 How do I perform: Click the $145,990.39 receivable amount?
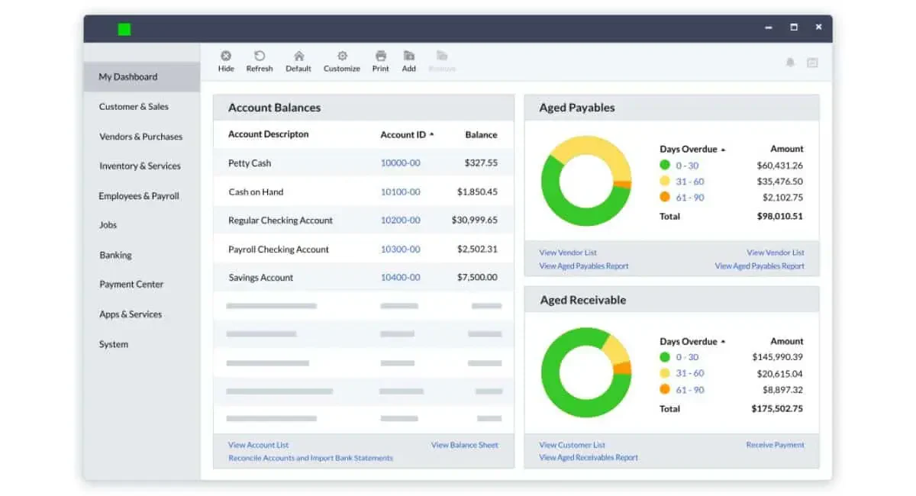point(777,357)
